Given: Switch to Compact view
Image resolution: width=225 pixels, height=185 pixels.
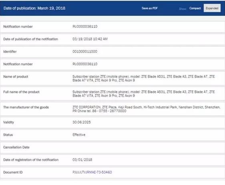Looking at the screenshot, I should click(195, 8).
